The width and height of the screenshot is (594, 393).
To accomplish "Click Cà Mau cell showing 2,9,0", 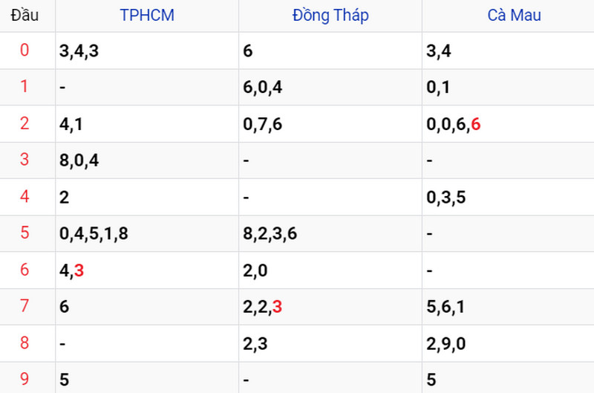I will 508,343.
